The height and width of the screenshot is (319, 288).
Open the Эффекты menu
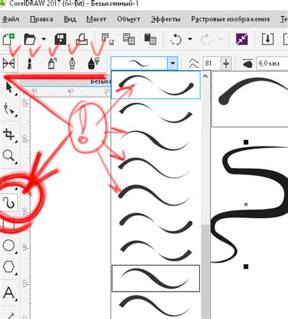coord(165,19)
